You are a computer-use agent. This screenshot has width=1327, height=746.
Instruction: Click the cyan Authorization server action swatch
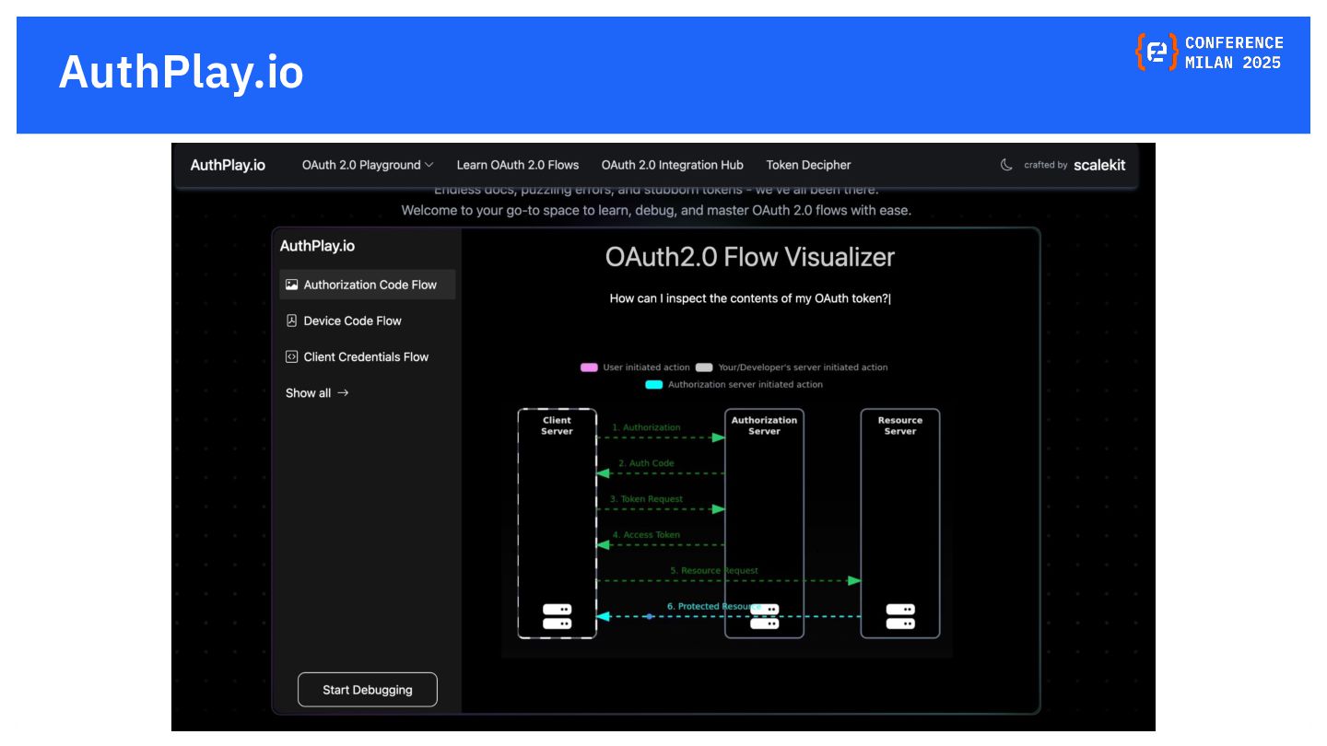tap(653, 385)
